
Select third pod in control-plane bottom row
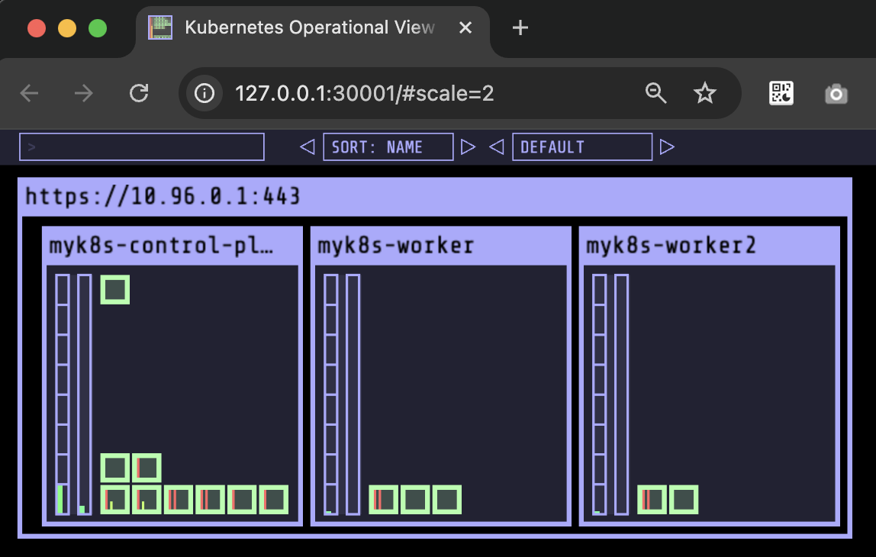[x=179, y=500]
